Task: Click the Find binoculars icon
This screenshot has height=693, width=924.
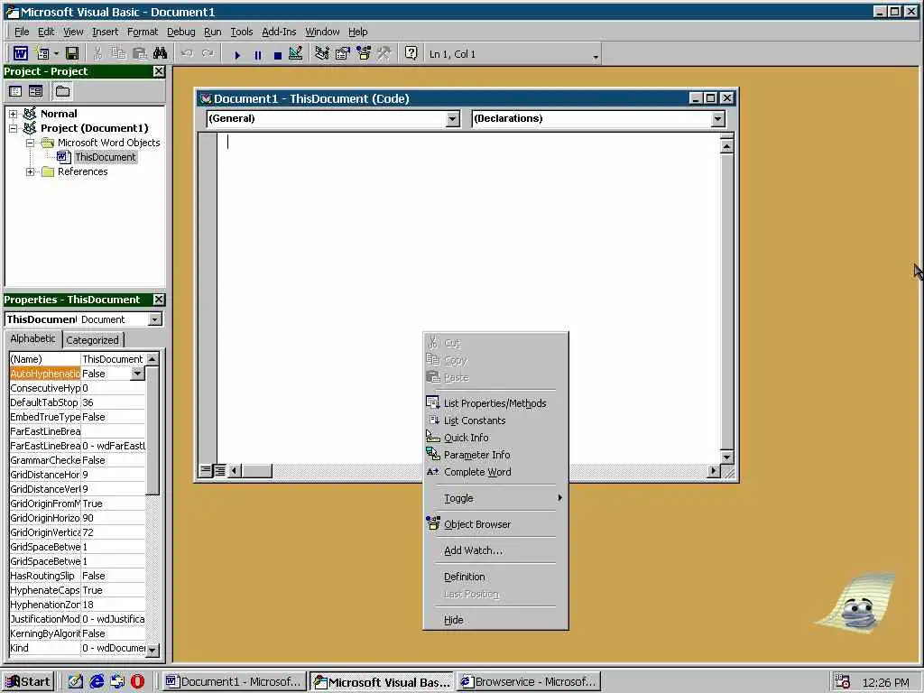Action: [x=161, y=53]
